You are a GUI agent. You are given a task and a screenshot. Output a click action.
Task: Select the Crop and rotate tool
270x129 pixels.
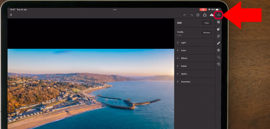tap(218, 36)
